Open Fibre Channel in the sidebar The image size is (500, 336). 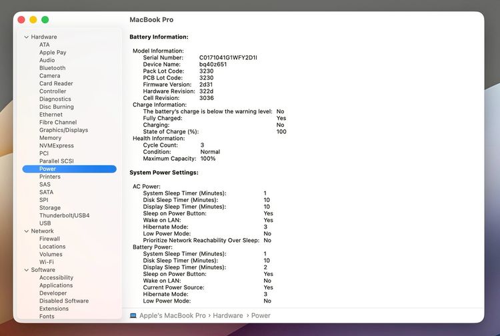[x=58, y=123]
